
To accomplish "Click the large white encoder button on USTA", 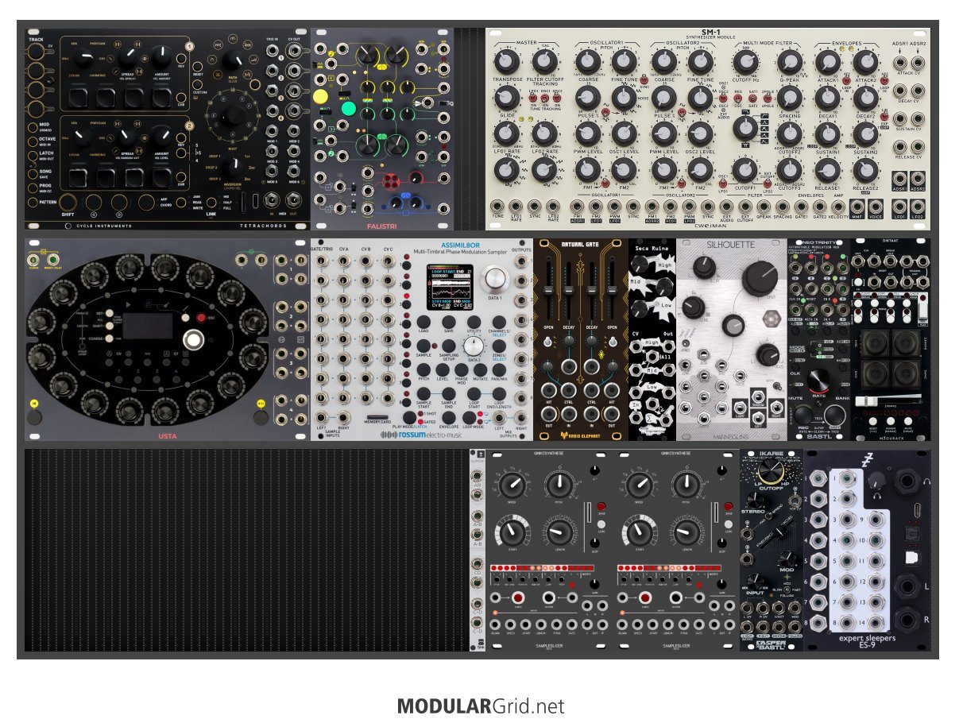I will click(x=194, y=341).
